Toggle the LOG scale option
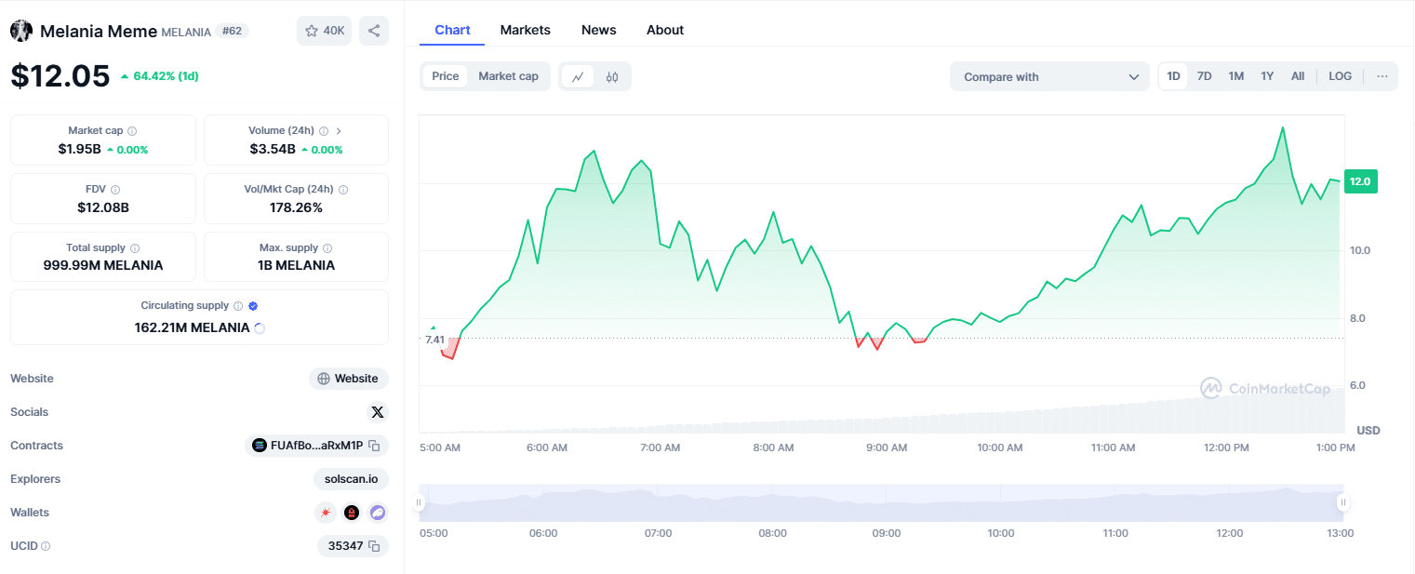The image size is (1415, 574). (x=1341, y=76)
